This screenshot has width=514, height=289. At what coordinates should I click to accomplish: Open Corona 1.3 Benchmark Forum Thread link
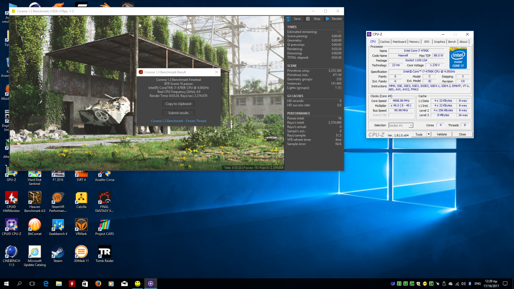179,121
